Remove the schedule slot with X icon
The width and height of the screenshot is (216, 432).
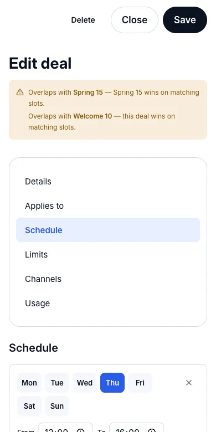pos(189,383)
